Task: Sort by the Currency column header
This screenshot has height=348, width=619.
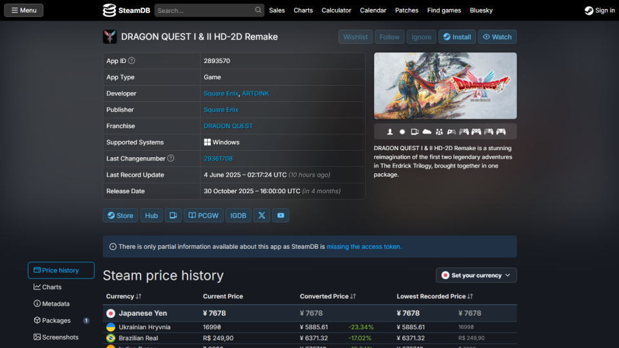Action: click(x=124, y=296)
